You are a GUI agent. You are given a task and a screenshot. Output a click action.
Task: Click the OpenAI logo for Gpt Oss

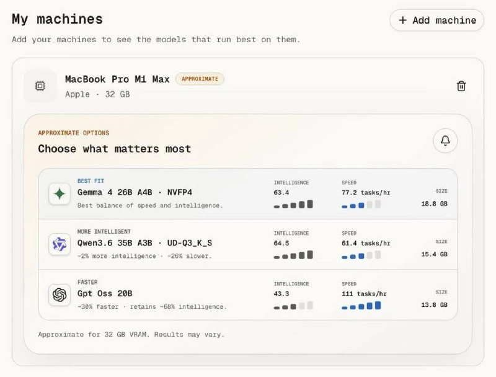point(60,295)
